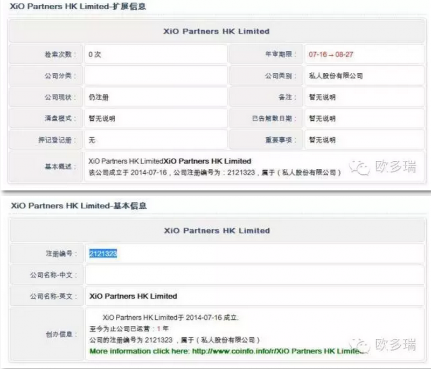Screen dimensions: 431x369
Task: Click the '注册编号' label
Action: coord(61,254)
